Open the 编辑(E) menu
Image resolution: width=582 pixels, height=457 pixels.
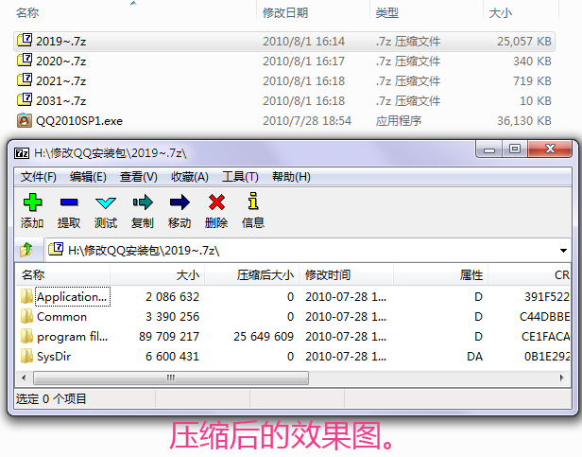[88, 177]
